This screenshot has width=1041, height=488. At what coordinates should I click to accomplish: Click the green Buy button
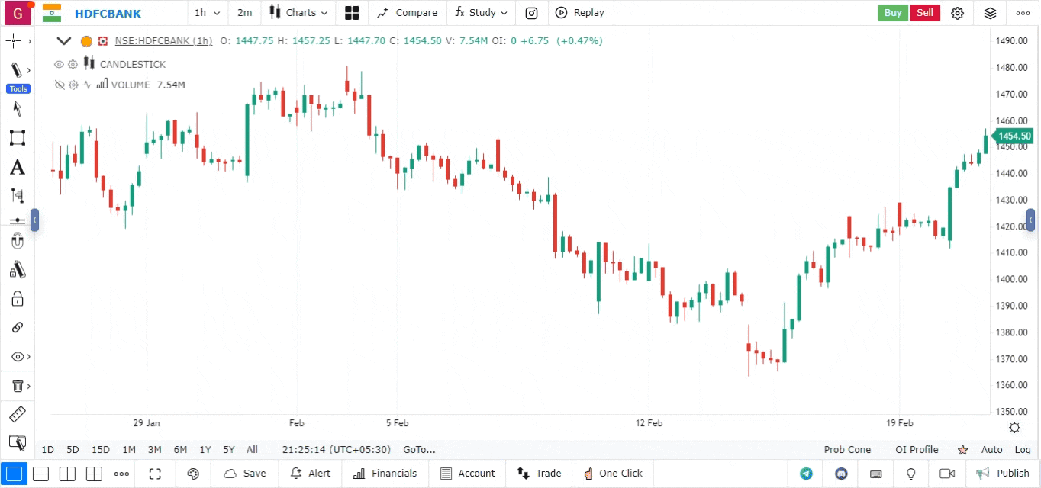pyautogui.click(x=892, y=13)
